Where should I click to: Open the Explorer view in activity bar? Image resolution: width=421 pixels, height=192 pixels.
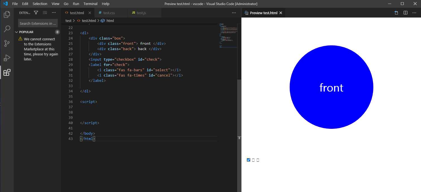[7, 14]
